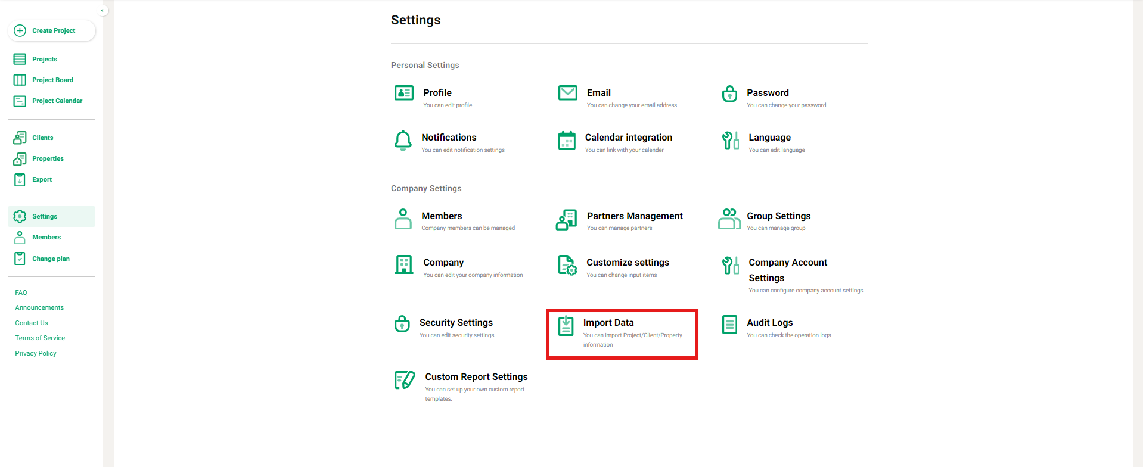
Task: Click the Profile card icon
Action: (403, 93)
